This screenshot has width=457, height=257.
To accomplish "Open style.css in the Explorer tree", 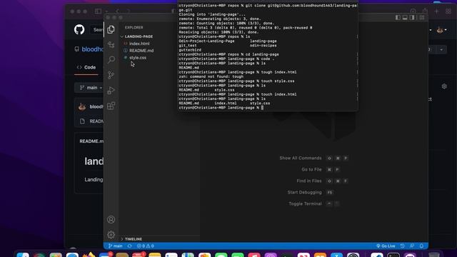I will click(x=138, y=58).
